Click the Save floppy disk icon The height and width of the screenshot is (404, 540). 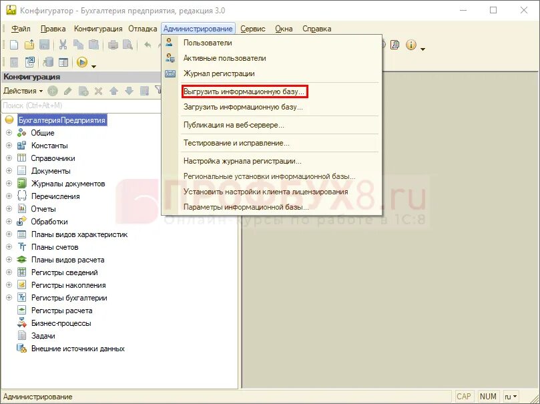click(x=45, y=45)
